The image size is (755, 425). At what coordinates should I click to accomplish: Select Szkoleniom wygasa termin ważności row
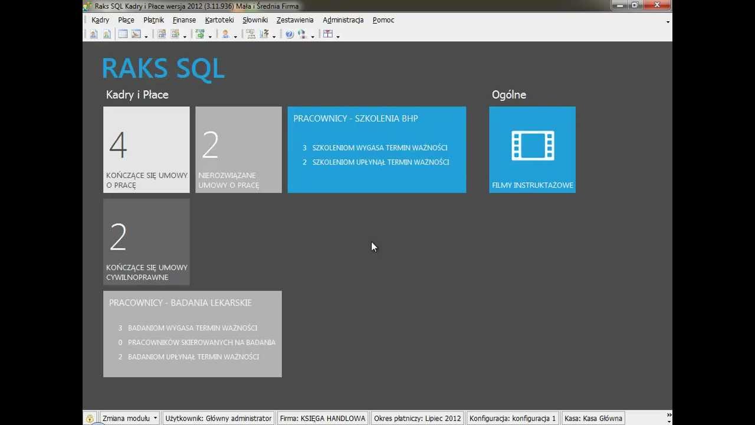click(x=375, y=148)
